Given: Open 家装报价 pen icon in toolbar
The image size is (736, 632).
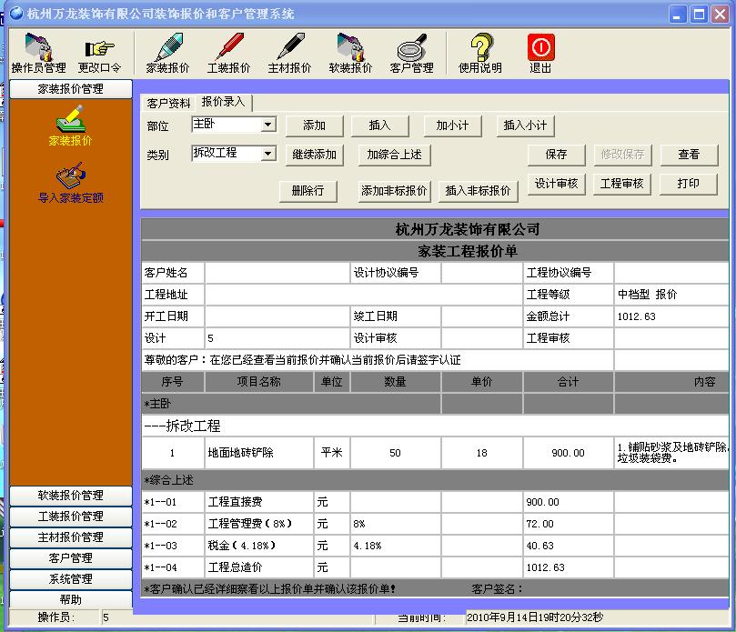Looking at the screenshot, I should [x=167, y=54].
